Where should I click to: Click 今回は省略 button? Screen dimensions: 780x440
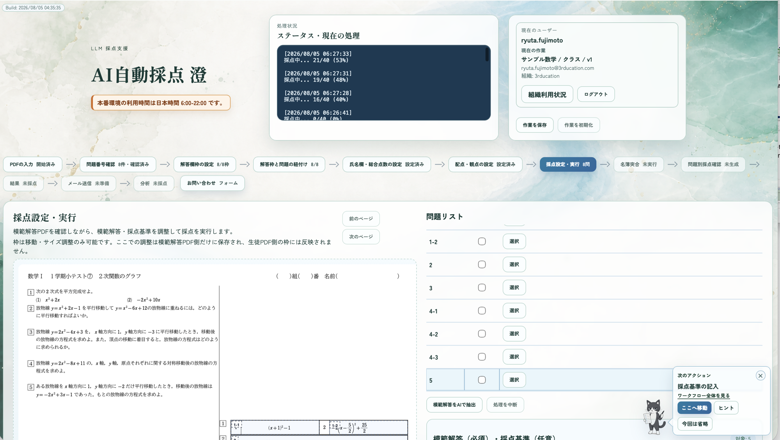point(695,424)
